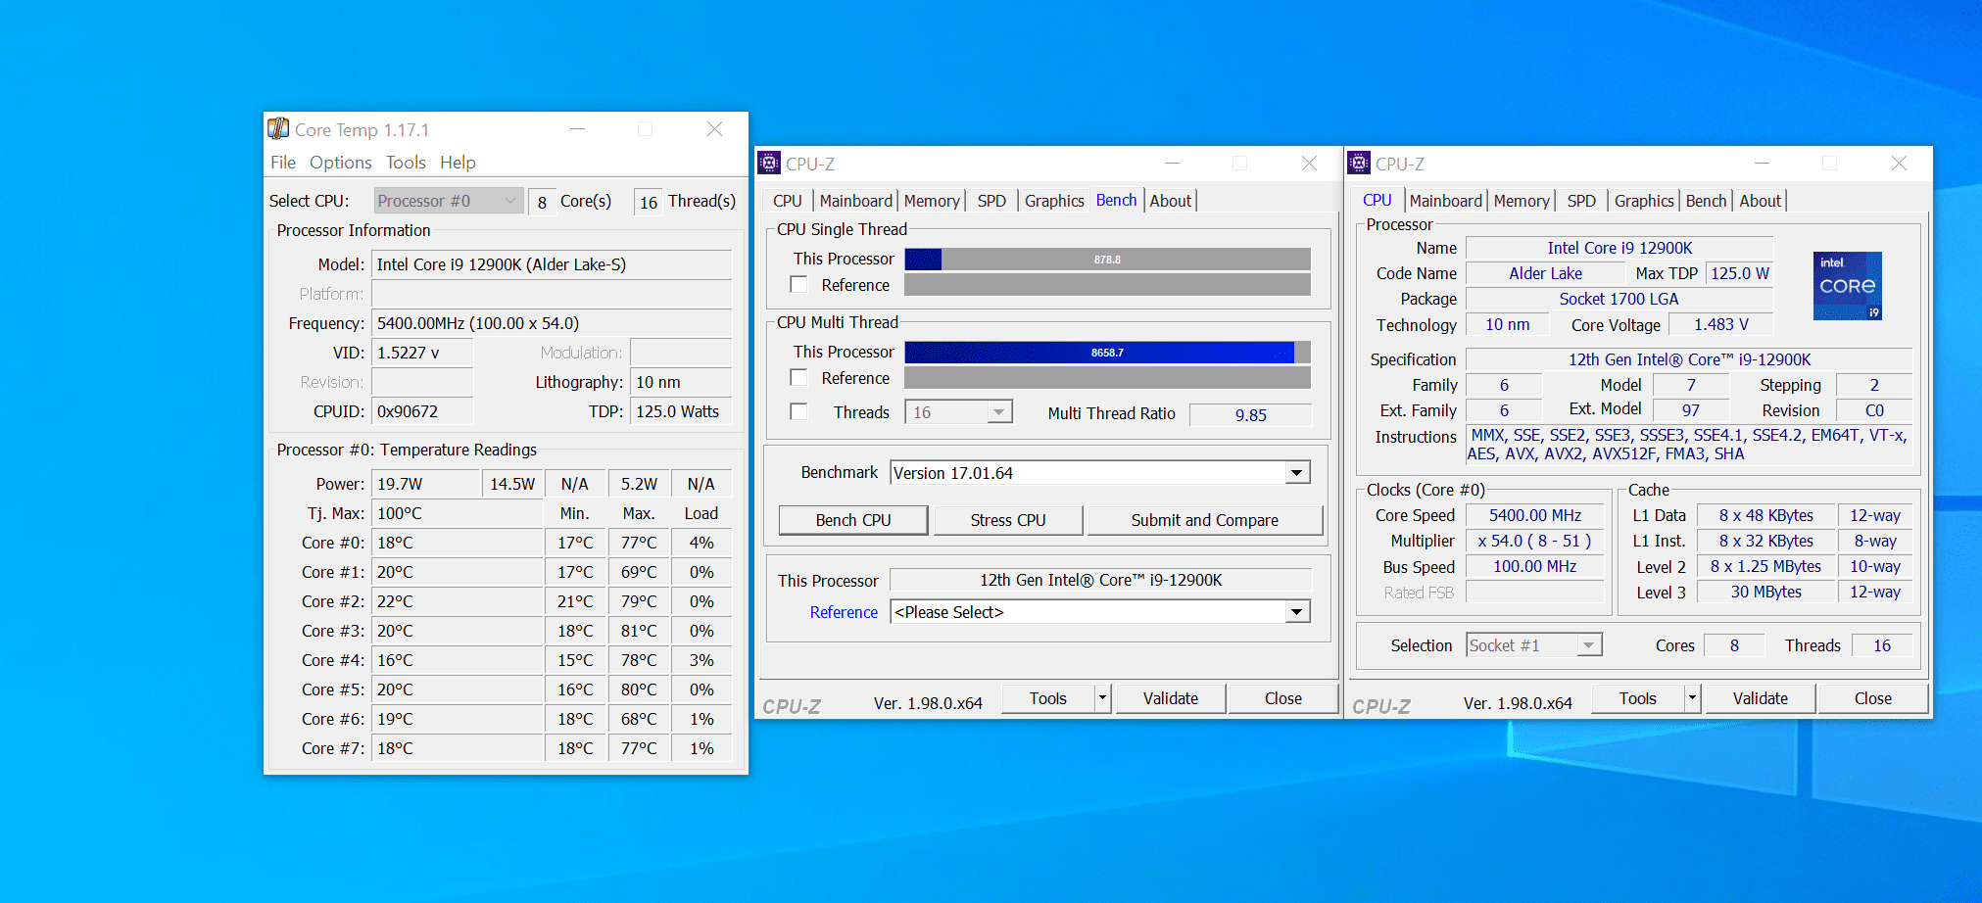Close the CPU-Z window showing Processor info
Viewport: 1982px width, 903px height.
pyautogui.click(x=1899, y=163)
